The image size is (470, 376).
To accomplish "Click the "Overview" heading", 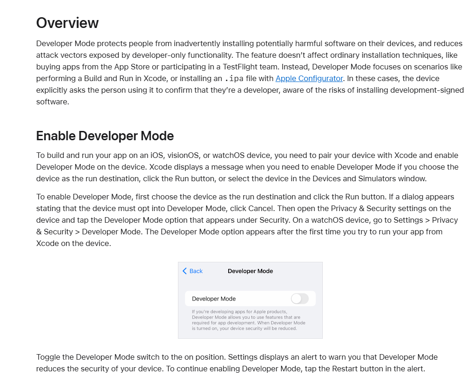I will click(68, 23).
